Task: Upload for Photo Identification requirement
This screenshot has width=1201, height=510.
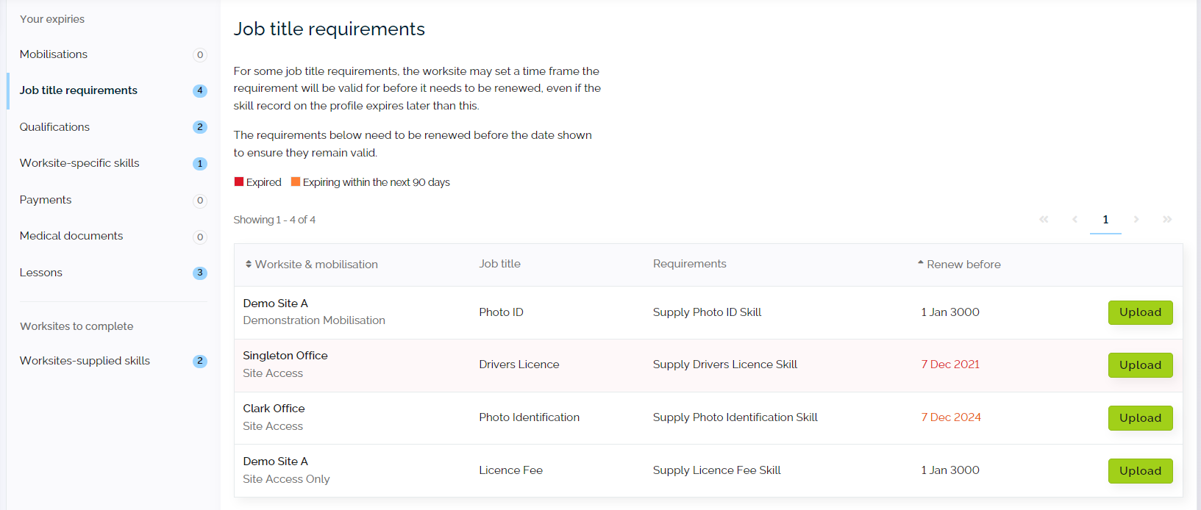Action: 1140,418
